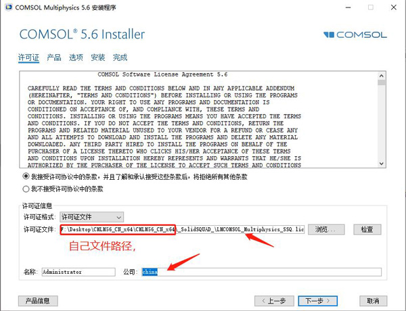Screen dimensions: 406x311
Task: Minimize the installer window
Action: (x=348, y=7)
